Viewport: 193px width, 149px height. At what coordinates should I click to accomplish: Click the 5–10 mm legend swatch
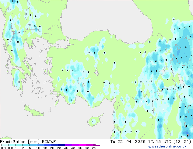coord(33,145)
